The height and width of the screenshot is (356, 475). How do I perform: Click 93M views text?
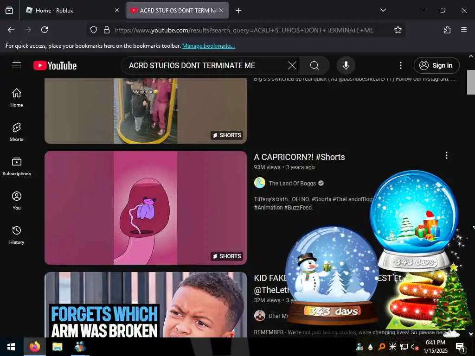(x=267, y=167)
